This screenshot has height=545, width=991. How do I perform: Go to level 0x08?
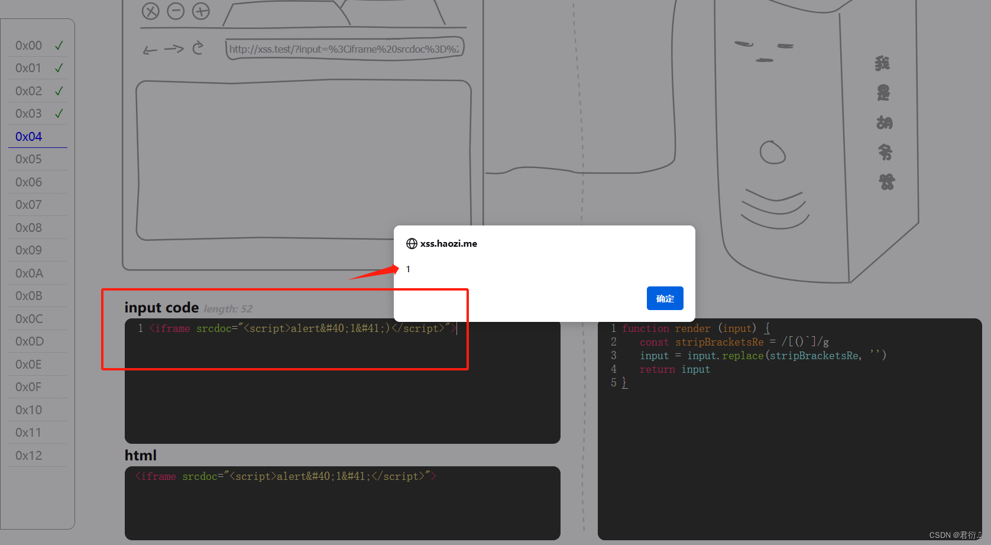pos(28,228)
